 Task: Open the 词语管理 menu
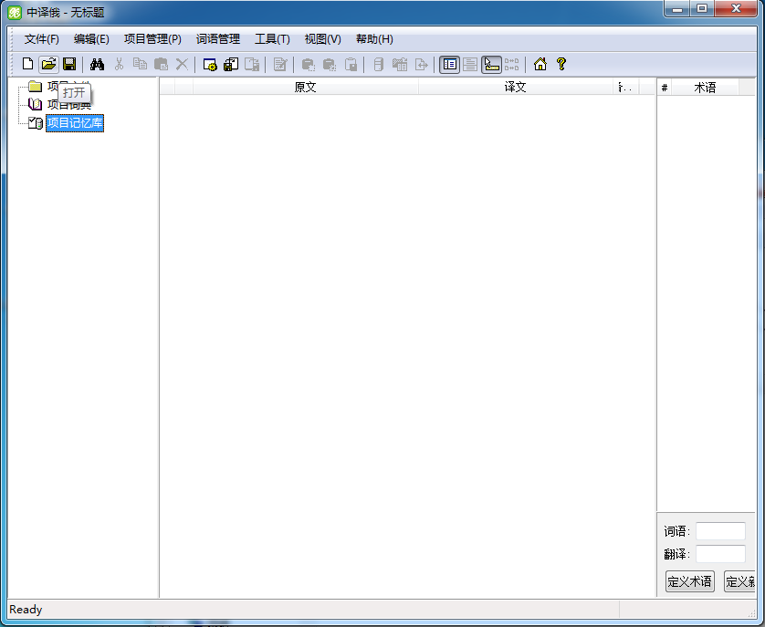pos(218,39)
